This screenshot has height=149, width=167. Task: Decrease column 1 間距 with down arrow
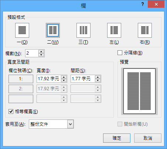[x=98, y=80]
